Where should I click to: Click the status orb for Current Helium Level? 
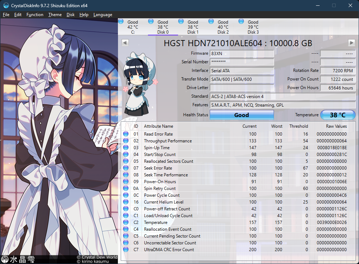click(126, 202)
